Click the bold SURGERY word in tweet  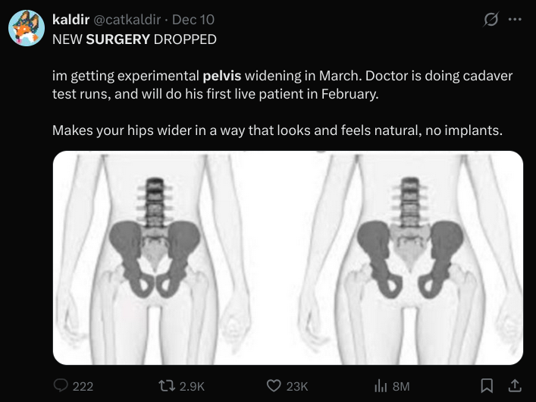point(118,39)
